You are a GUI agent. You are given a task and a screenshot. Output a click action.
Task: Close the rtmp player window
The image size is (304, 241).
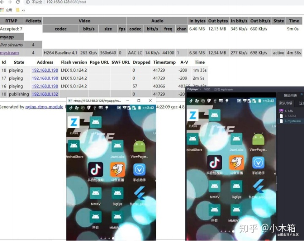[150, 101]
